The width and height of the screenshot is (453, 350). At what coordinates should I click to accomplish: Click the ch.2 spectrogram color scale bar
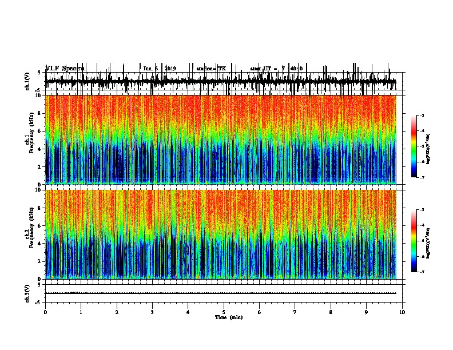[x=414, y=241]
